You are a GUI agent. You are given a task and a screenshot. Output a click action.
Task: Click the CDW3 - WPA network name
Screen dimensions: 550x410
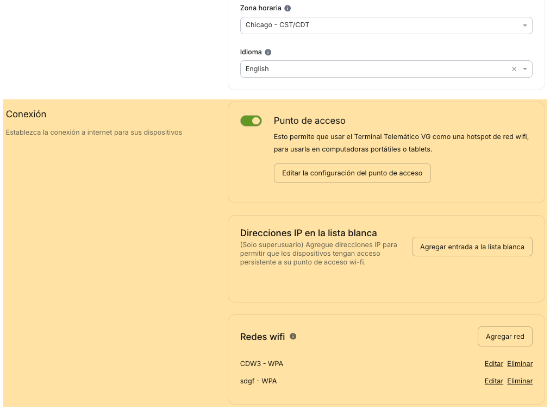click(x=261, y=364)
